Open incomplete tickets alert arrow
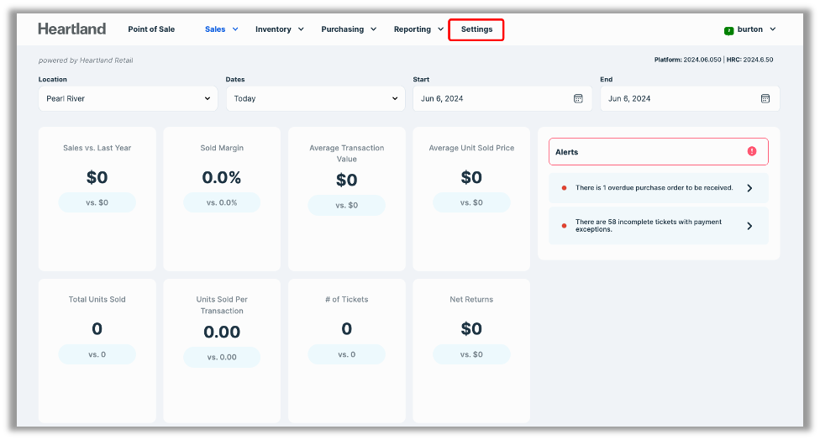The height and width of the screenshot is (440, 820). coord(749,226)
